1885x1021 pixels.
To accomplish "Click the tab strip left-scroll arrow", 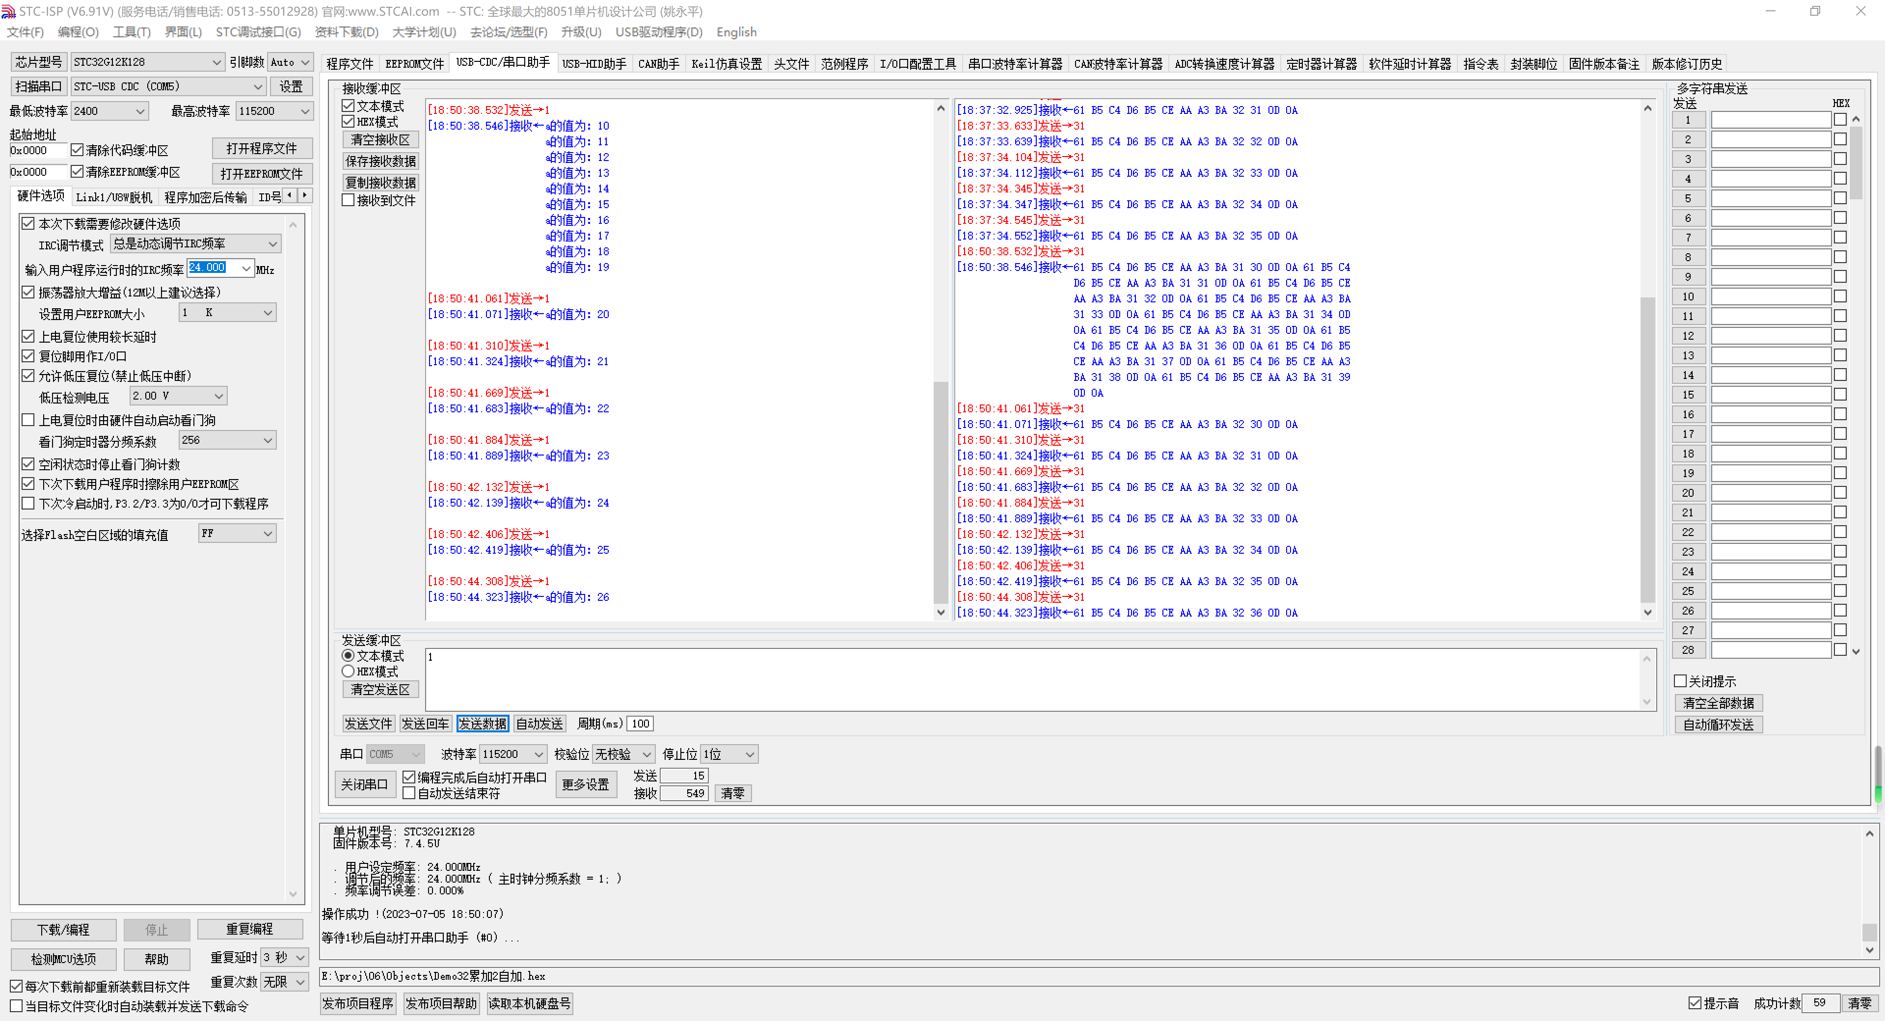I will (290, 195).
